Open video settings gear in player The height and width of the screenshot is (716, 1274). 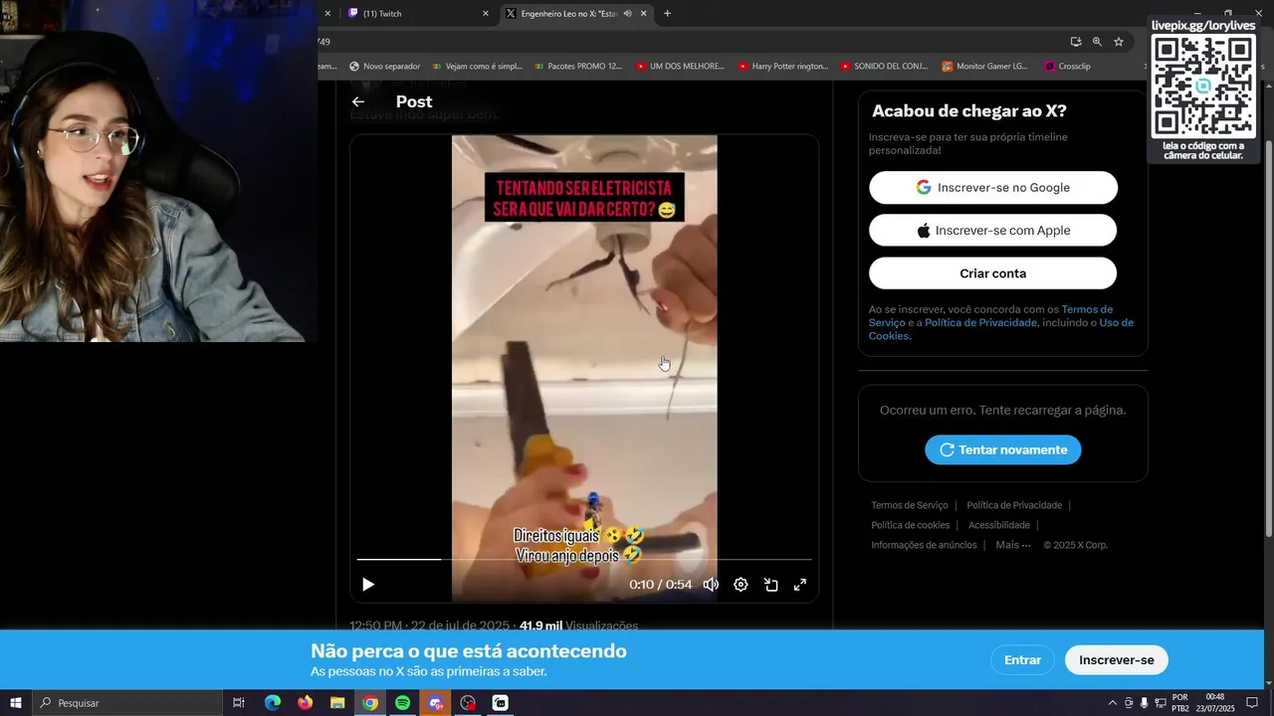click(x=741, y=585)
